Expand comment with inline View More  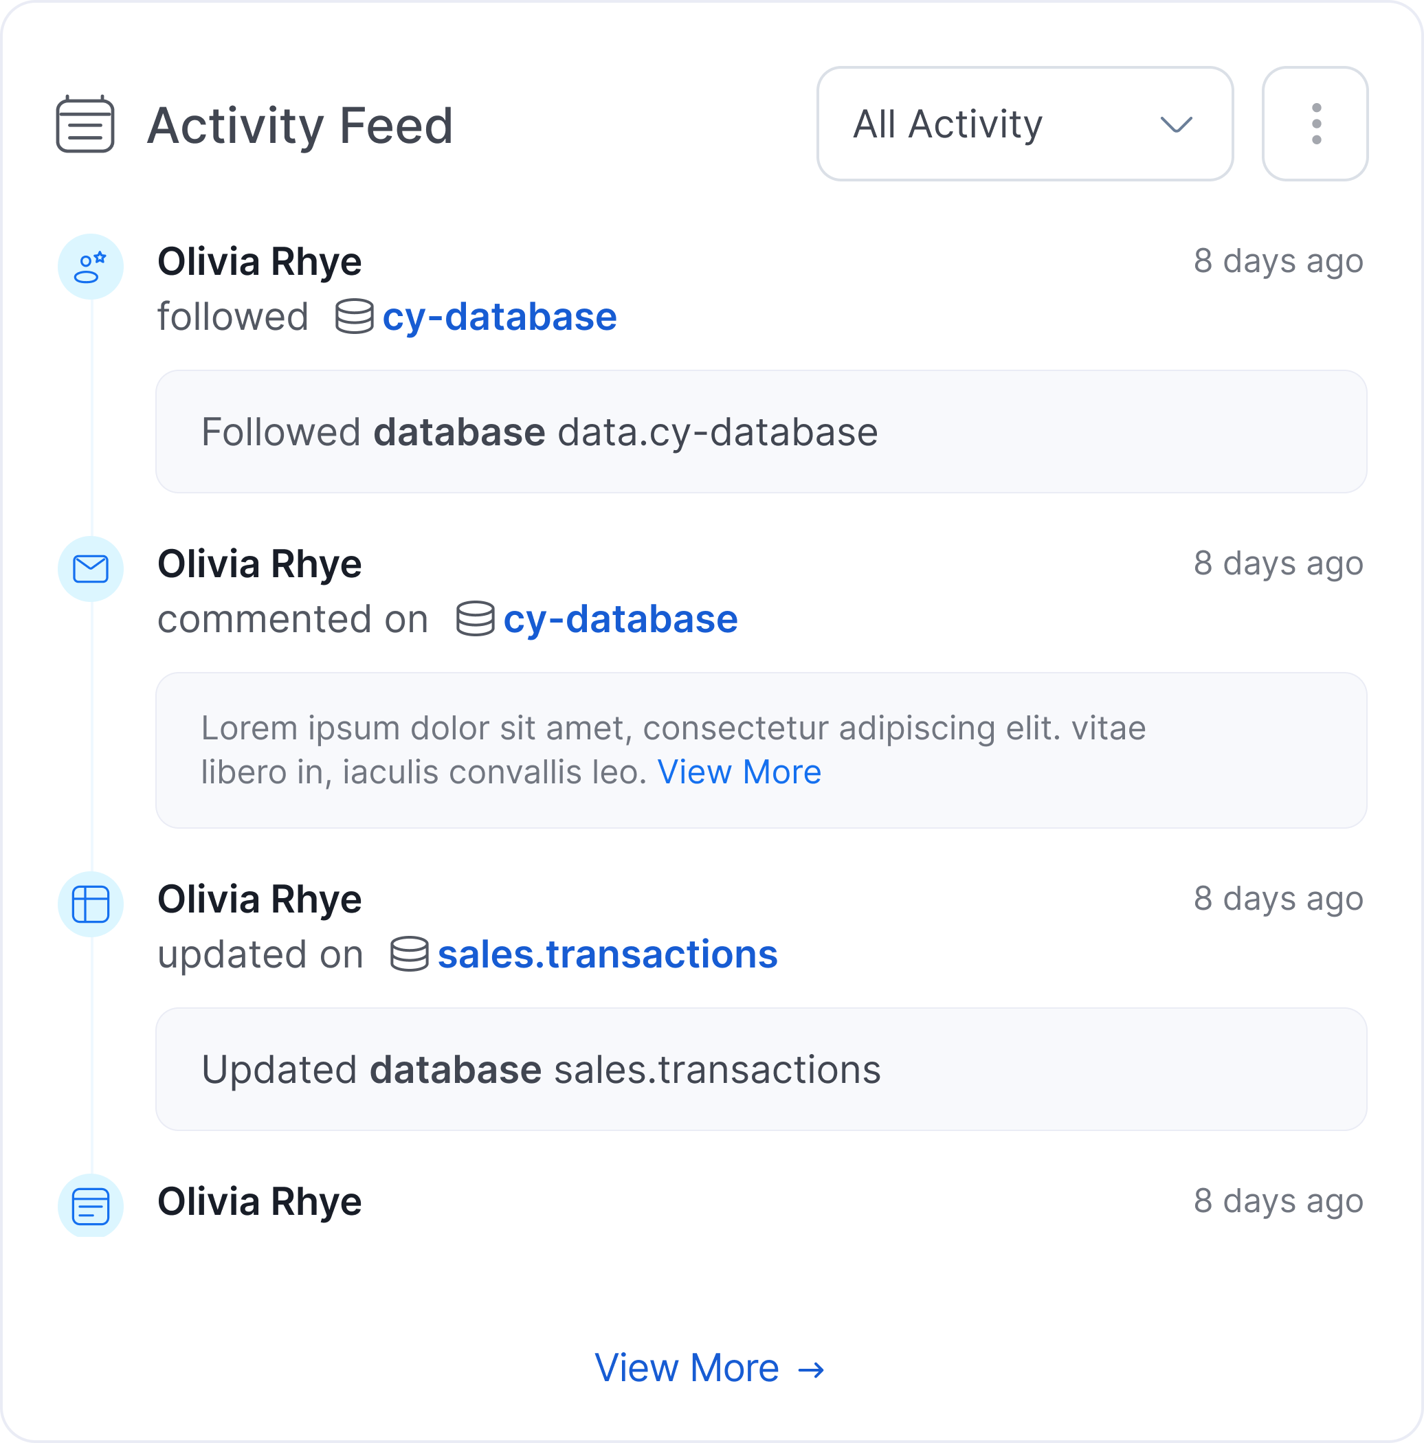coord(739,772)
